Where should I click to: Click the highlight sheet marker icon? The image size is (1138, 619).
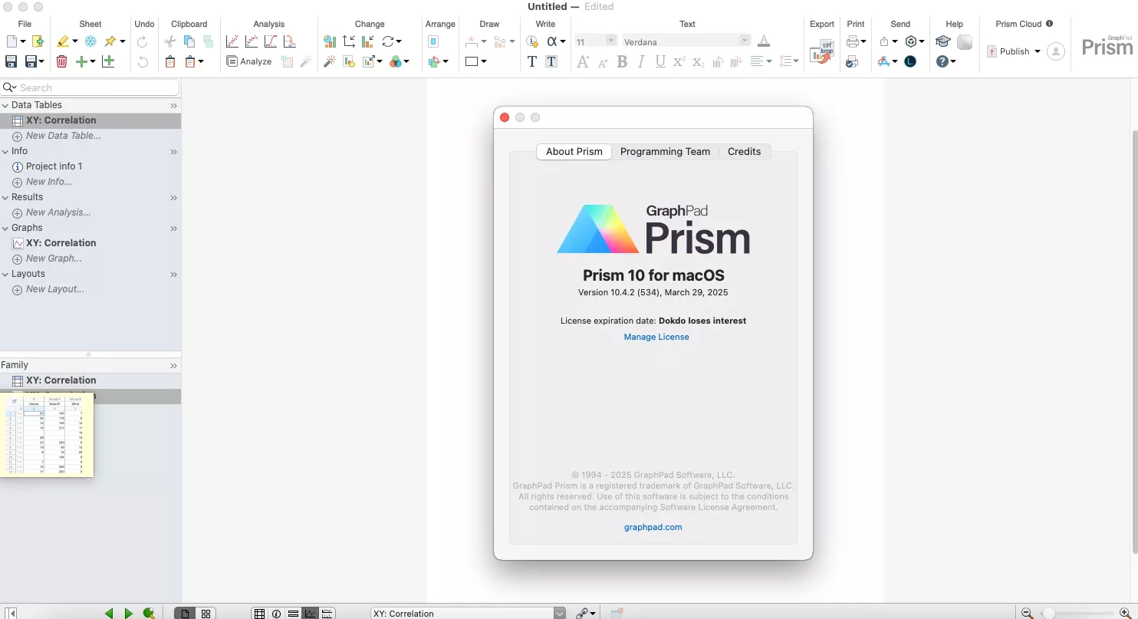pyautogui.click(x=64, y=41)
